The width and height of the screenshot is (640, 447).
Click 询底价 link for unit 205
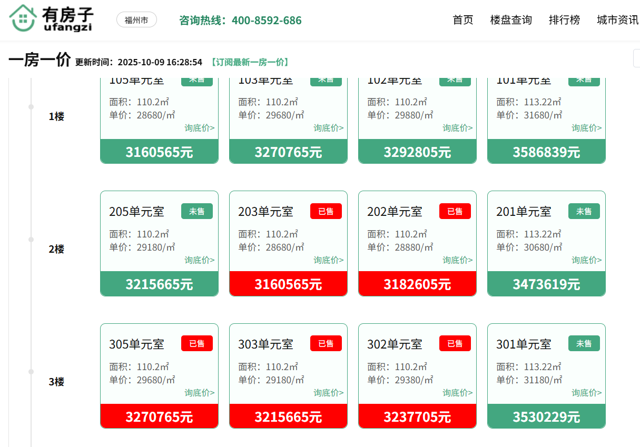(x=199, y=260)
